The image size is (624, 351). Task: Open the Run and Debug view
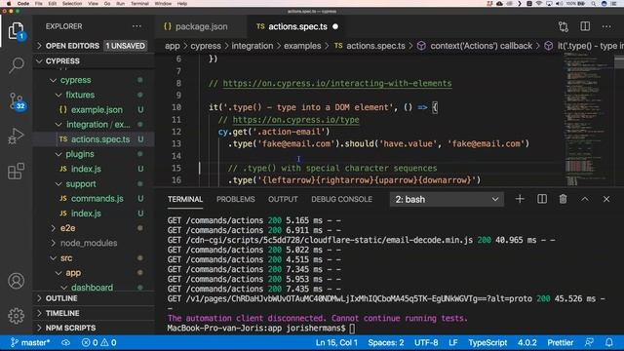(16, 136)
